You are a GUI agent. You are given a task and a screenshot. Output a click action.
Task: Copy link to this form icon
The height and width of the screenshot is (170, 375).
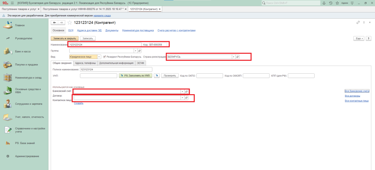tap(358, 23)
